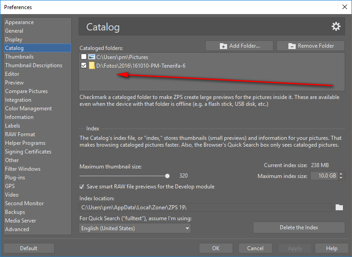
Task: Click the yellow folder icon for Tenerifa-6
Action: point(92,65)
